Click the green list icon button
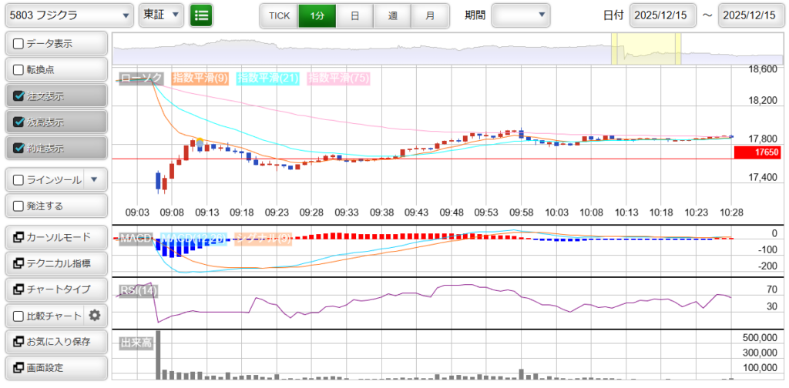Viewport: 789px width, 388px height. (201, 15)
